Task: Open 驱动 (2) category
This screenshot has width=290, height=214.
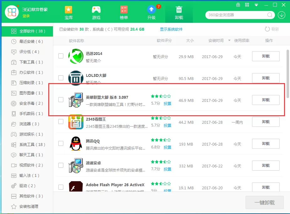Action: click(27, 186)
